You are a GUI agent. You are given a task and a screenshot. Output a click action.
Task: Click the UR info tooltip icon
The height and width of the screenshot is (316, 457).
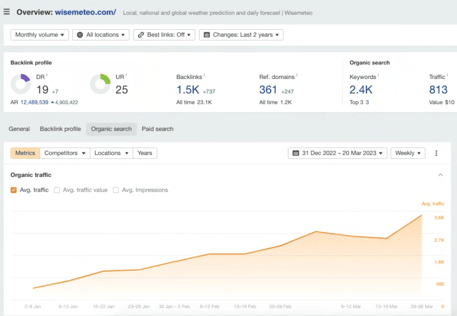pos(126,75)
